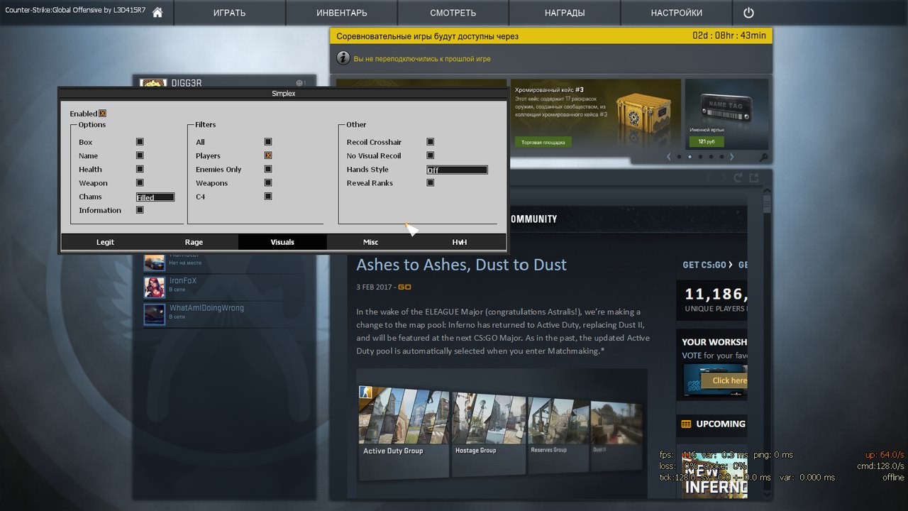Click the Simplex window title bar
Image resolution: width=908 pixels, height=511 pixels.
click(283, 93)
